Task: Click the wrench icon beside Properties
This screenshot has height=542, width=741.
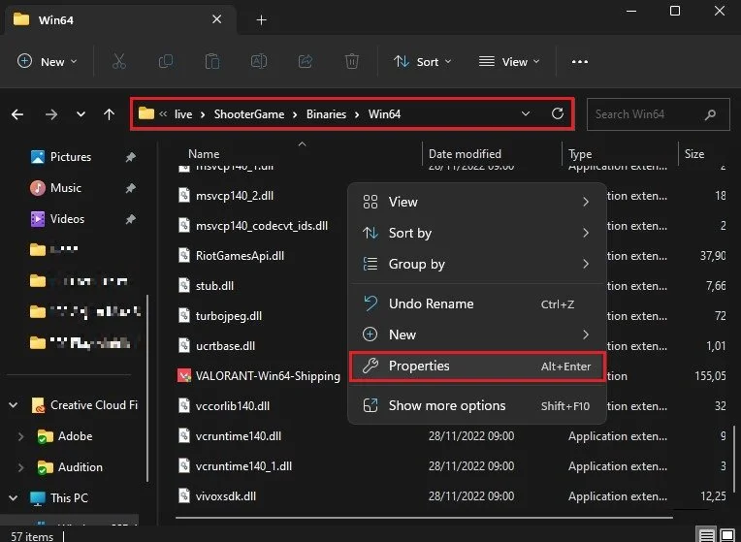Action: (370, 366)
